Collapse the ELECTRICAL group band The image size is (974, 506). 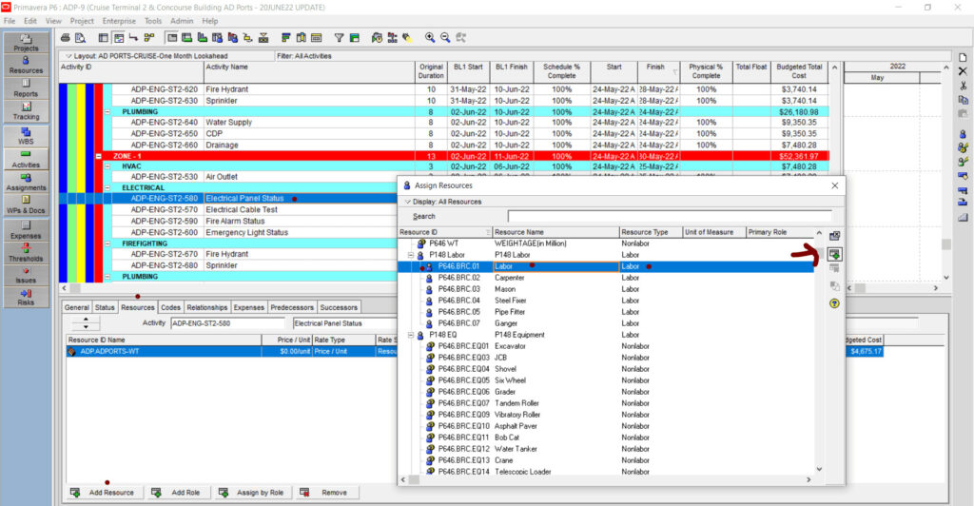point(107,187)
